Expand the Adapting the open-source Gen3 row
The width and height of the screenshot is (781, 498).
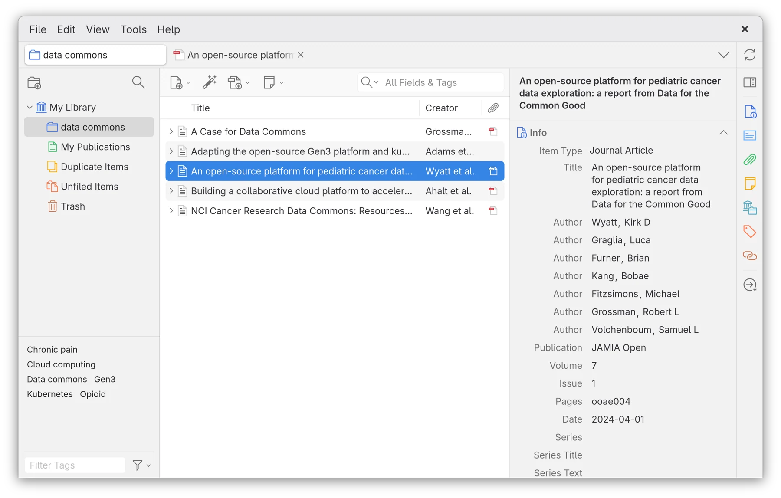(171, 151)
